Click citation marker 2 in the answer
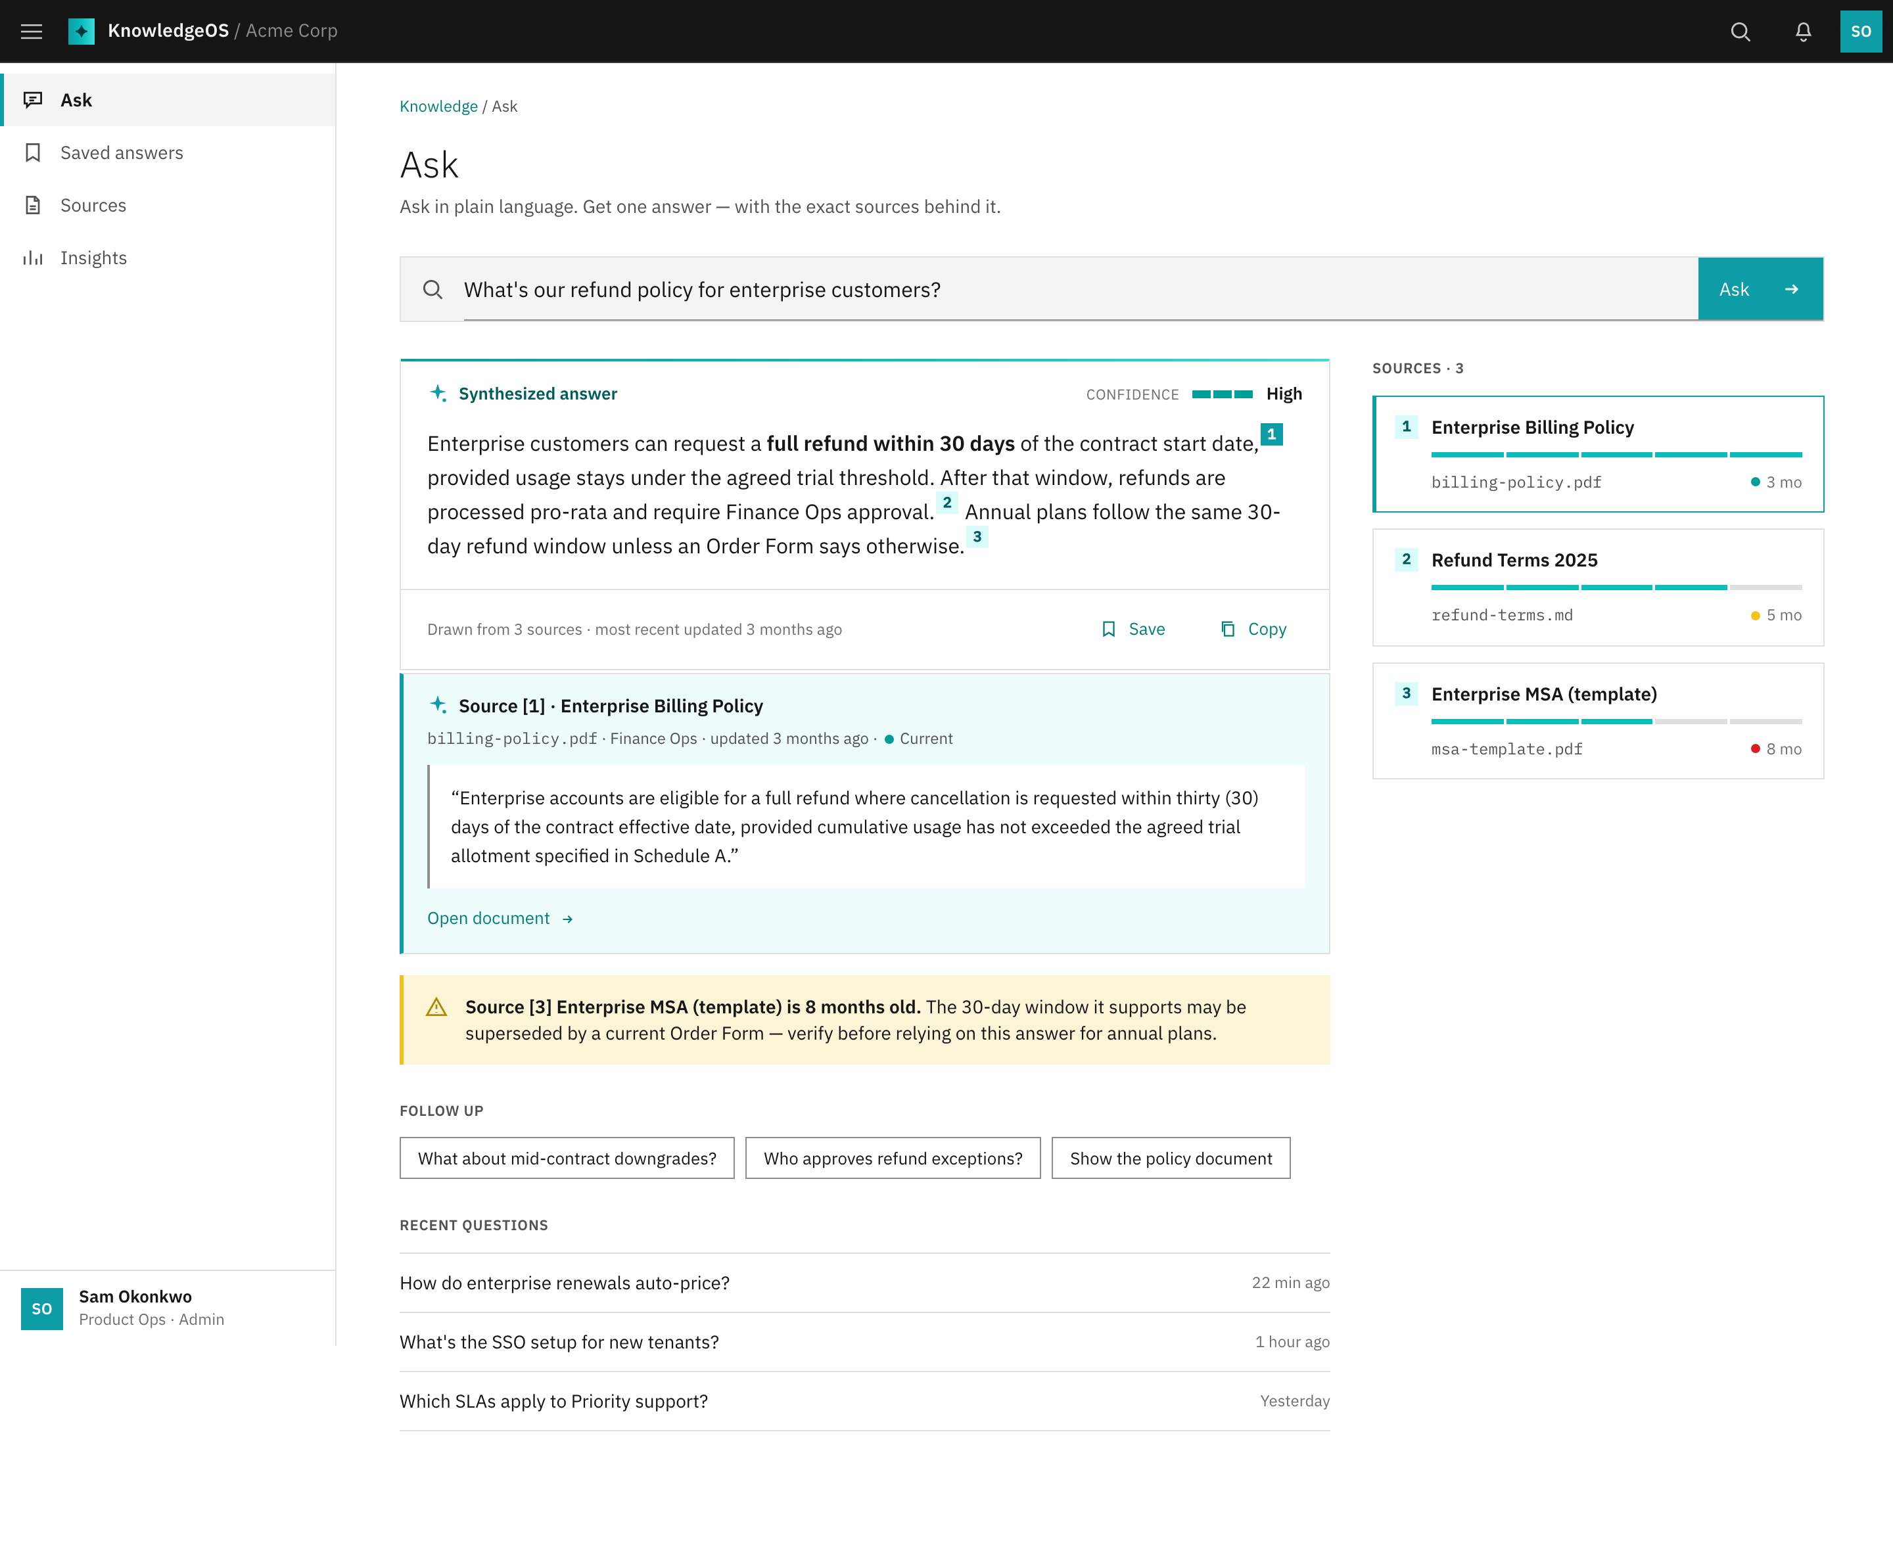 pos(947,503)
